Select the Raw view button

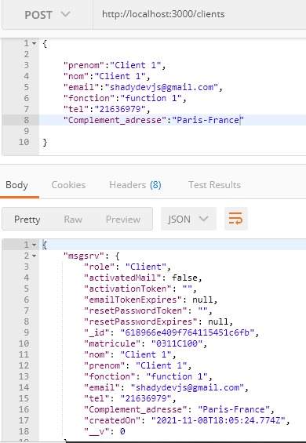click(73, 220)
